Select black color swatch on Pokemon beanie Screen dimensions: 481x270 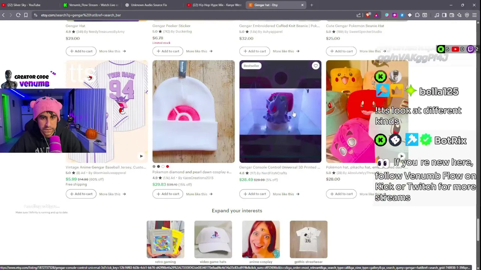pyautogui.click(x=158, y=166)
